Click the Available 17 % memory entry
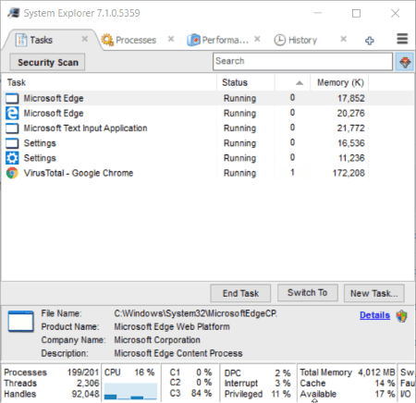This screenshot has height=403, width=416. point(348,394)
